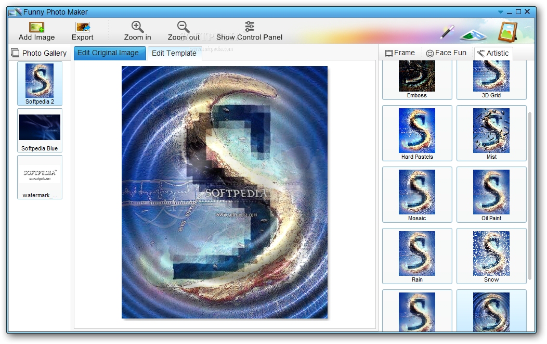
Task: Switch to the Edit Template tab
Action: [x=174, y=54]
